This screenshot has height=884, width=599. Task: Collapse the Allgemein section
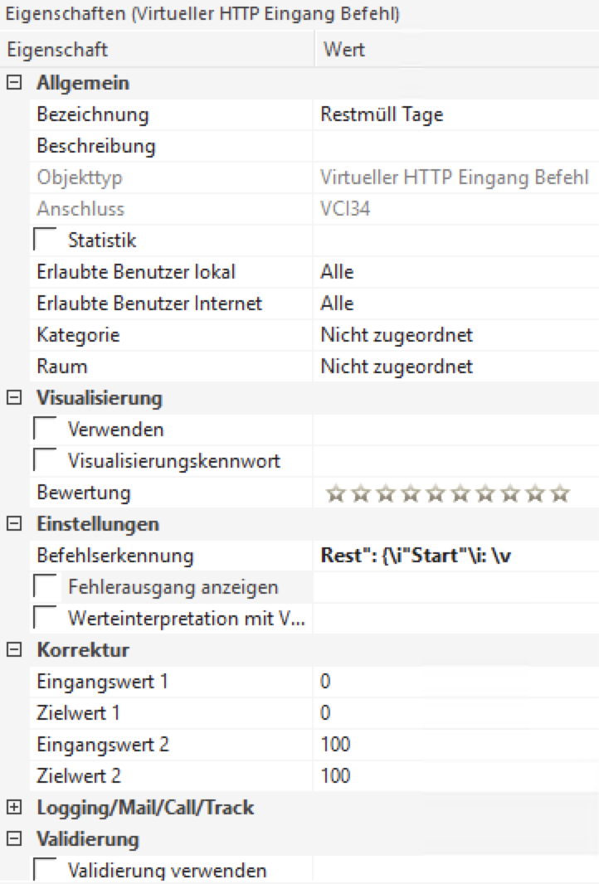[12, 84]
